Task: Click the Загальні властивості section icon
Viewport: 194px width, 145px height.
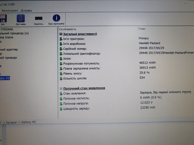Action: (x=61, y=34)
